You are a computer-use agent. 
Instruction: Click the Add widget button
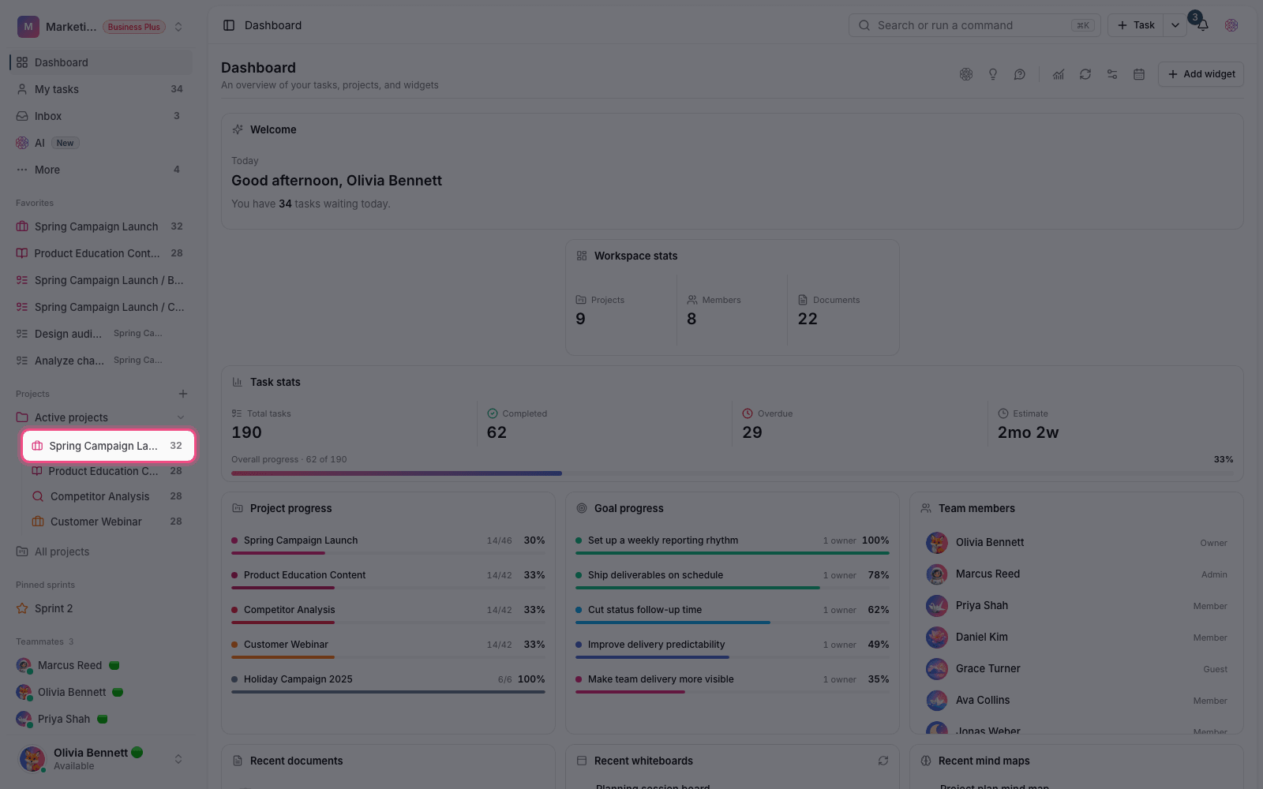(x=1201, y=74)
